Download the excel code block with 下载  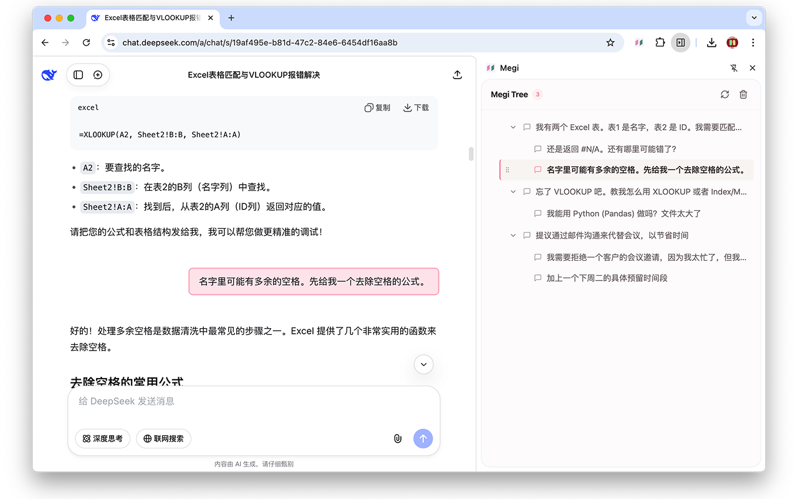[x=416, y=108]
